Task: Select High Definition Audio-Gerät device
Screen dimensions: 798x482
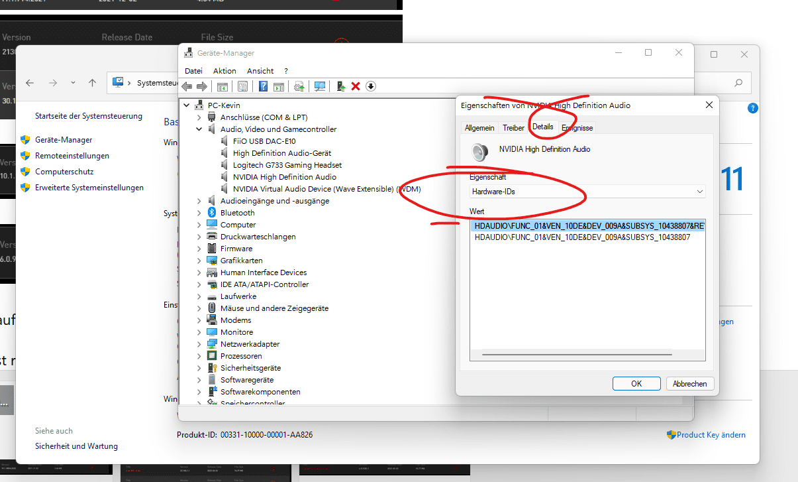Action: pyautogui.click(x=282, y=153)
